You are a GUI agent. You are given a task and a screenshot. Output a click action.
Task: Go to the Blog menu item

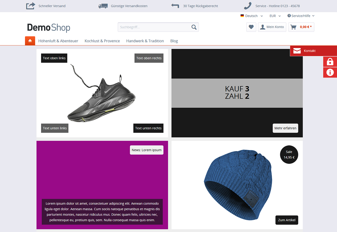point(174,41)
